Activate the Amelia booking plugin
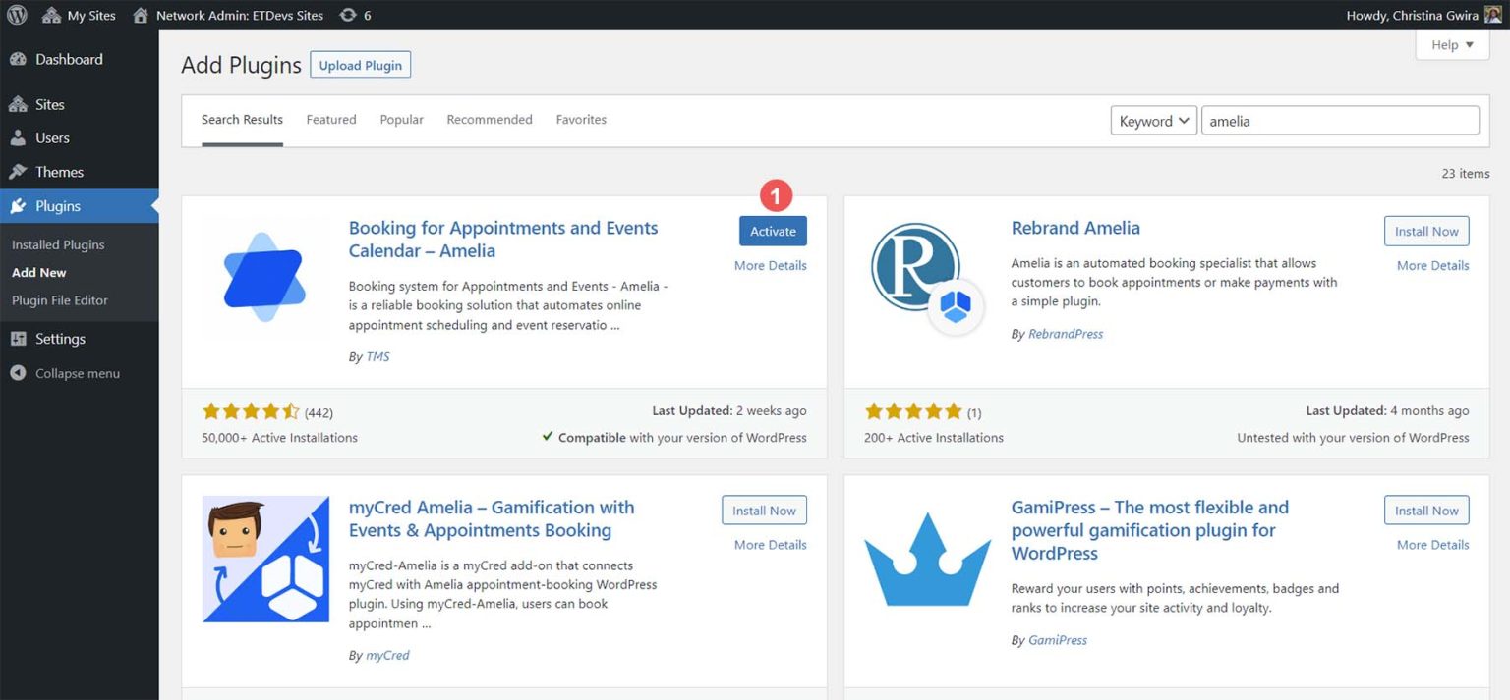The height and width of the screenshot is (700, 1510). pos(773,231)
